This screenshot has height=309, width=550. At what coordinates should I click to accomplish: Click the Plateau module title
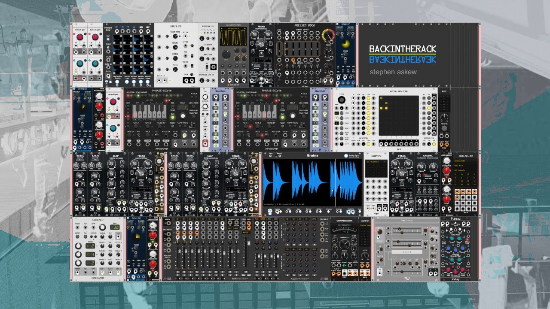pos(455,219)
